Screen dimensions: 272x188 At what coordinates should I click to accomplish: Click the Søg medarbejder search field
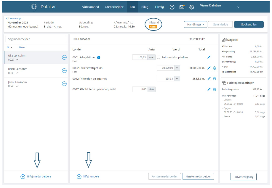tap(36, 39)
